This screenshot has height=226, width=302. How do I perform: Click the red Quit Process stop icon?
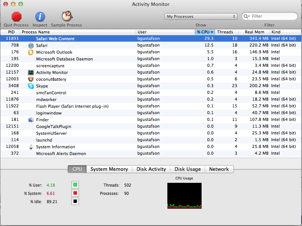click(x=17, y=17)
